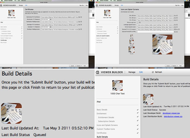This screenshot has height=138, width=190.
Task: Click the large app icon above Queued status
Action: pyautogui.click(x=11, y=113)
